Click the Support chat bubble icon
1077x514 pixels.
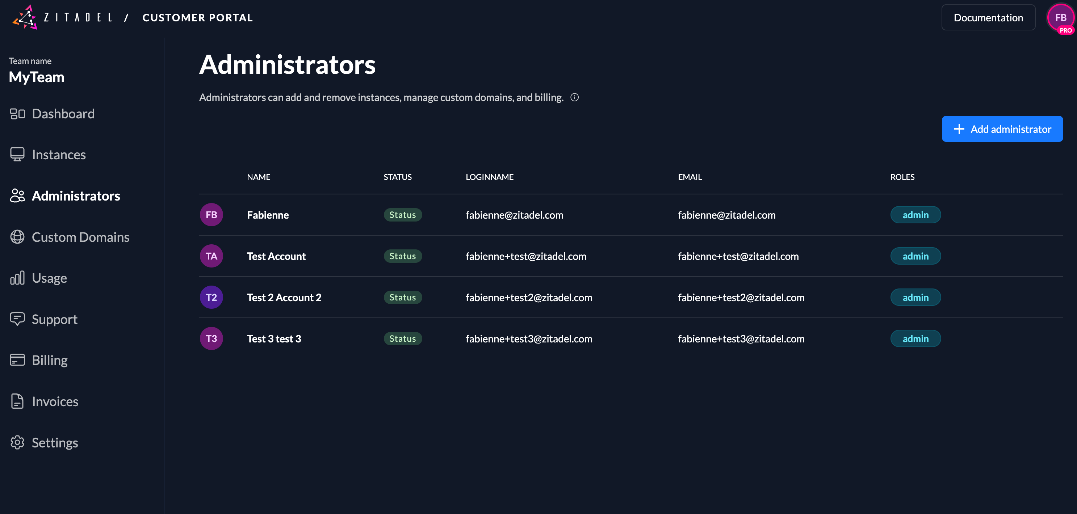[17, 319]
